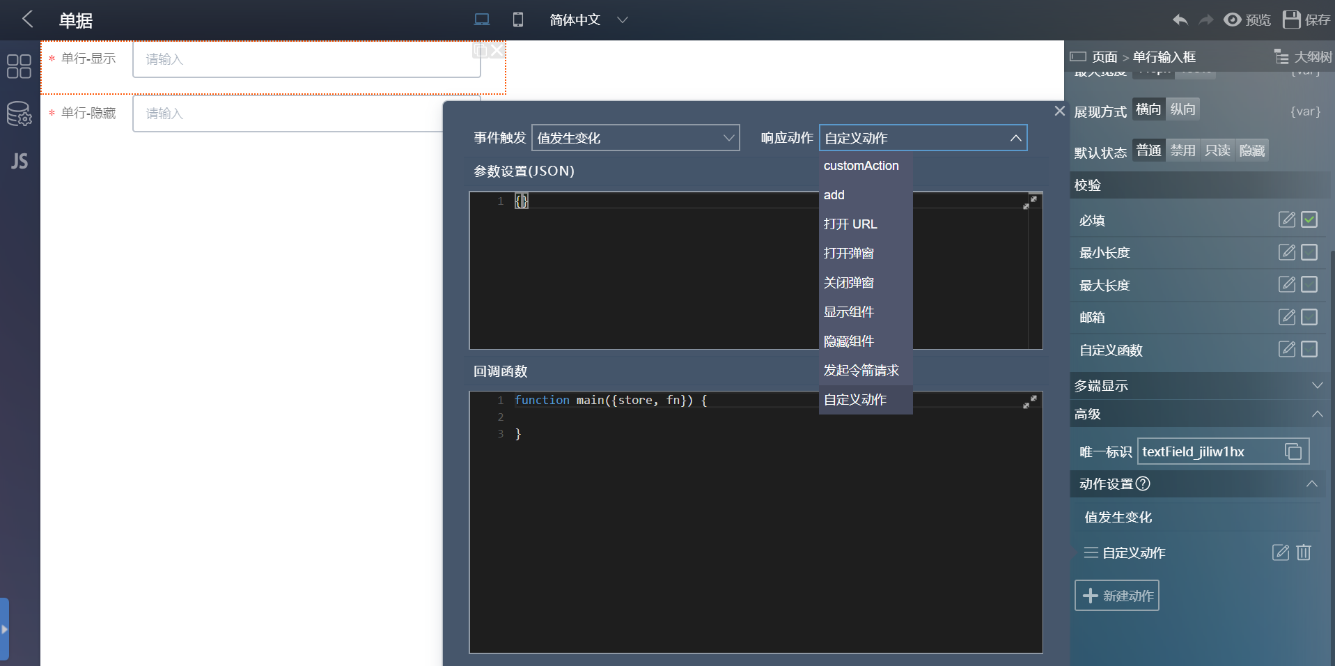
Task: Set default state to 只读
Action: coord(1217,150)
